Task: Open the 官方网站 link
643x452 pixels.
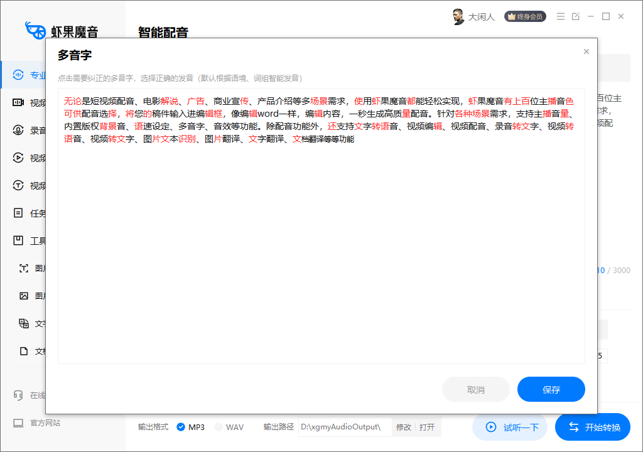Action: 45,423
